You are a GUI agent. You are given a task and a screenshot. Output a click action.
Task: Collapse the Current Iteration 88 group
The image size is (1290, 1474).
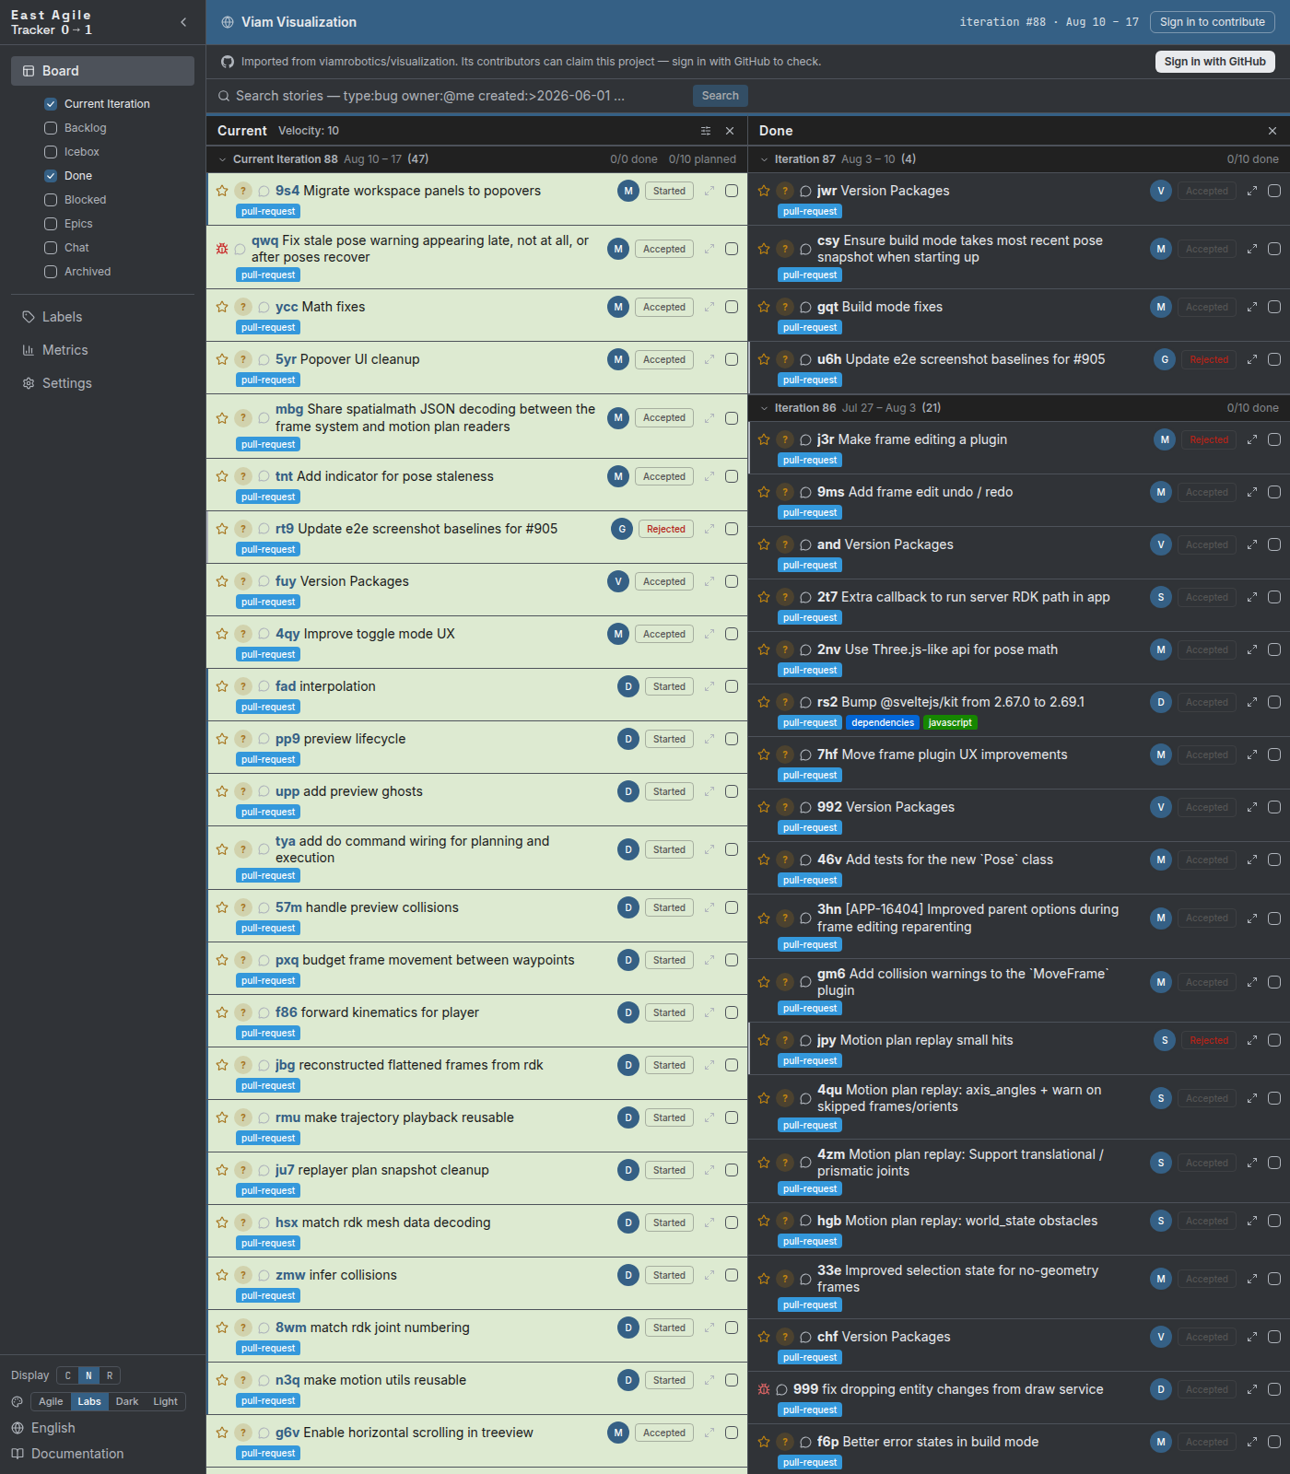pyautogui.click(x=222, y=159)
